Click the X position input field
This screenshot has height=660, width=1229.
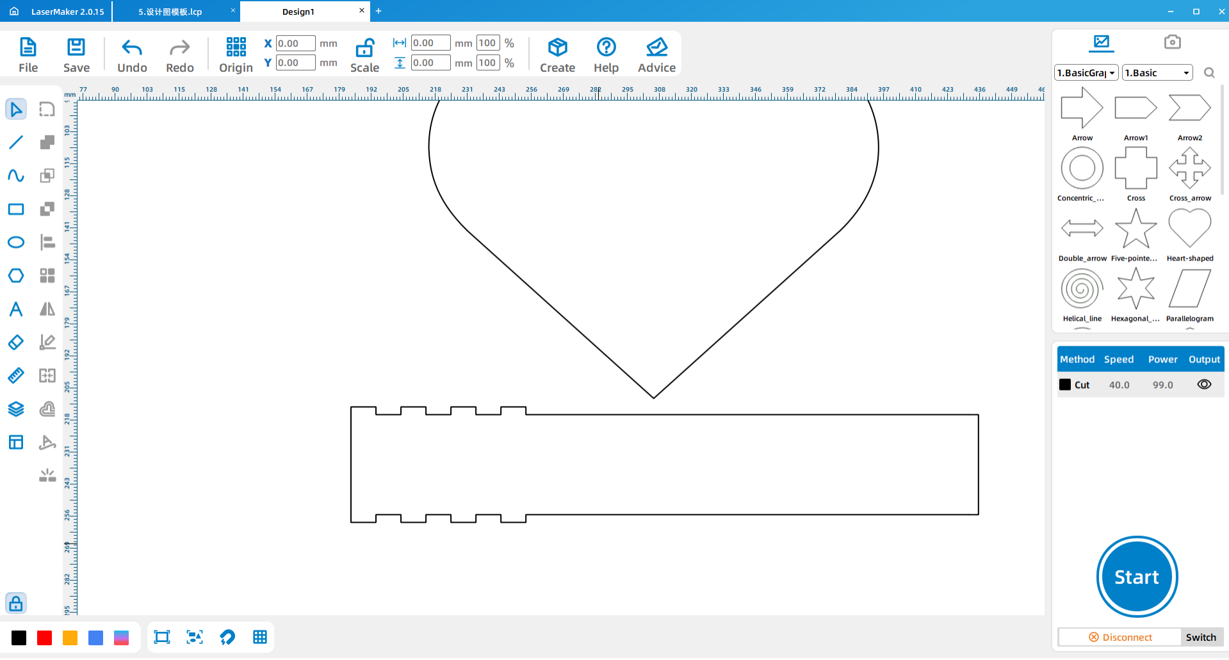[x=295, y=44]
